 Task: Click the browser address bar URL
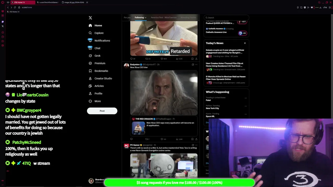27,7
